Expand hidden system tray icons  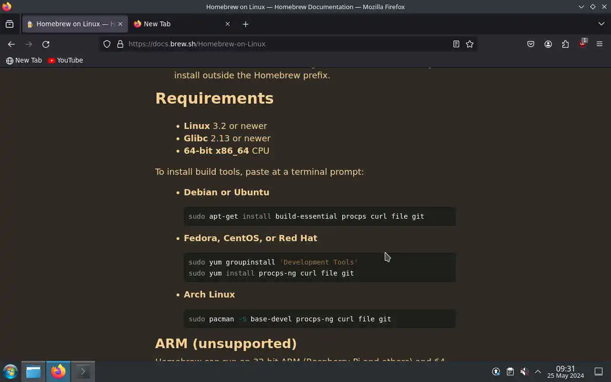(x=538, y=371)
